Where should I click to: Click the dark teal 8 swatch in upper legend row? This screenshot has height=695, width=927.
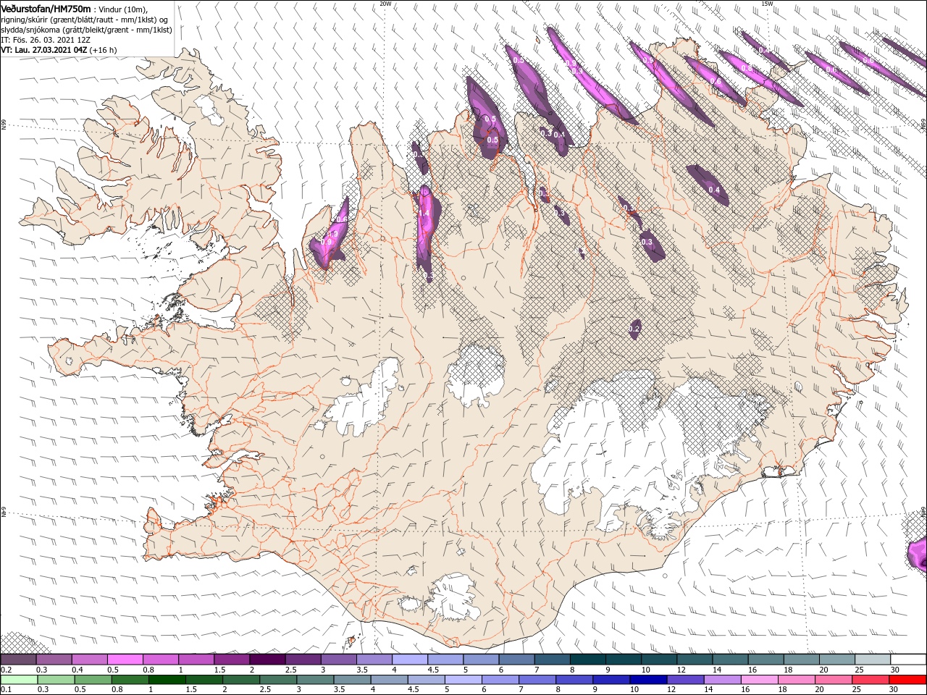point(587,660)
